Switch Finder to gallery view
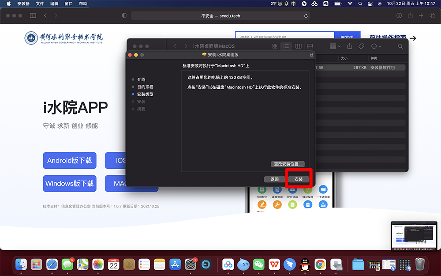The image size is (441, 276). (310, 46)
